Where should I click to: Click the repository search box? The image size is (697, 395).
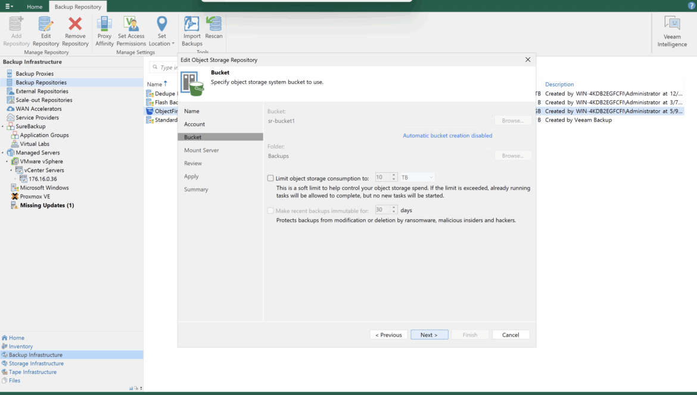tap(164, 67)
